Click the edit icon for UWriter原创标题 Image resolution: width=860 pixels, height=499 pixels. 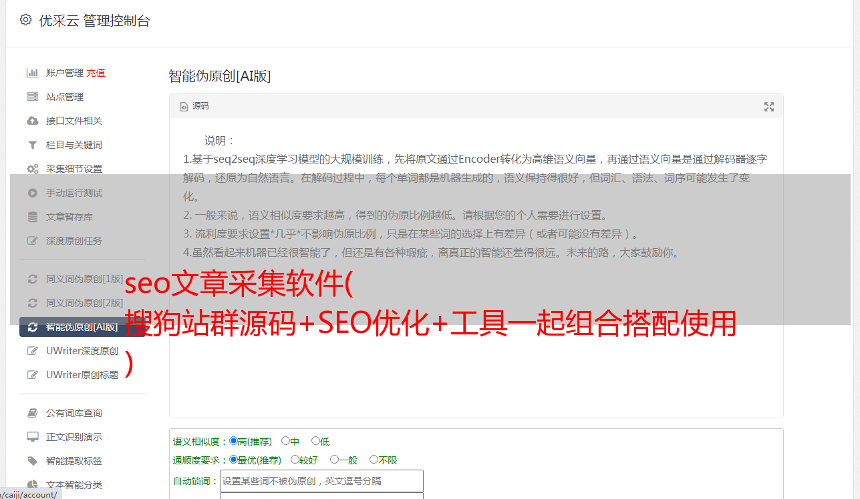[x=32, y=375]
